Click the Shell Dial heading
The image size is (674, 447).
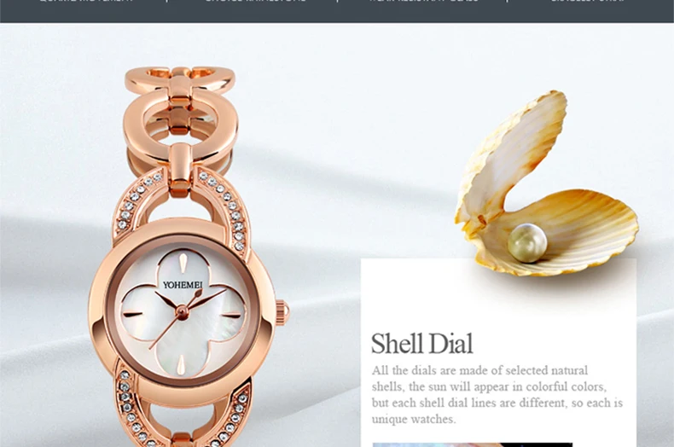tap(421, 344)
